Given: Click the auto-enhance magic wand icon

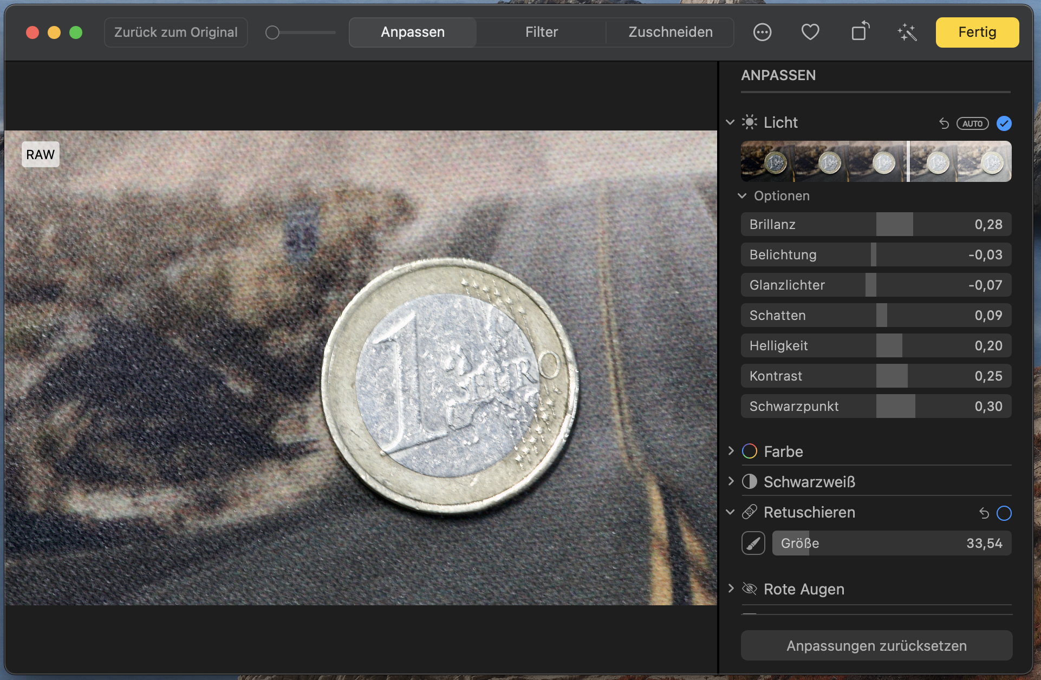Looking at the screenshot, I should (x=907, y=32).
